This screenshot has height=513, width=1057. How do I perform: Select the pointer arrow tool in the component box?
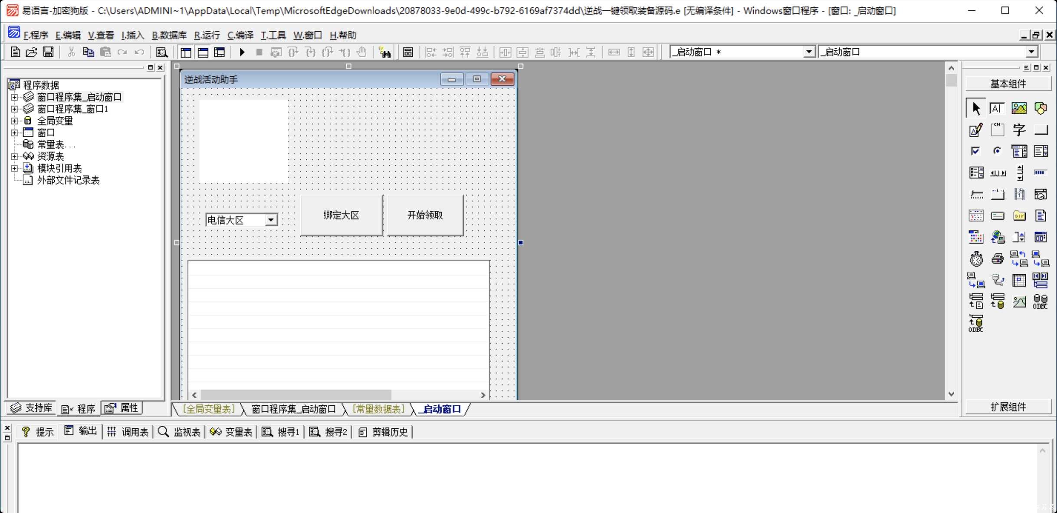pyautogui.click(x=976, y=108)
